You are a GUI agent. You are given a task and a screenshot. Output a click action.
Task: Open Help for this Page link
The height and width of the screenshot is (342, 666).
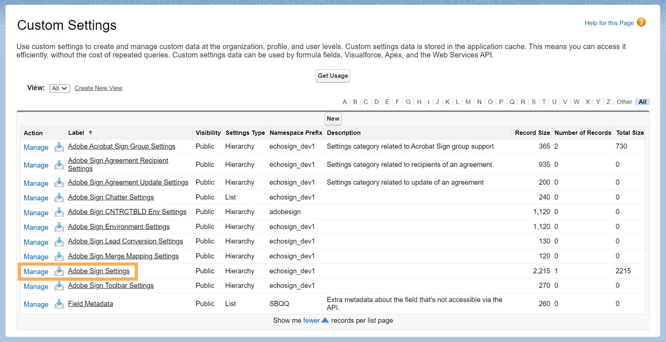609,23
